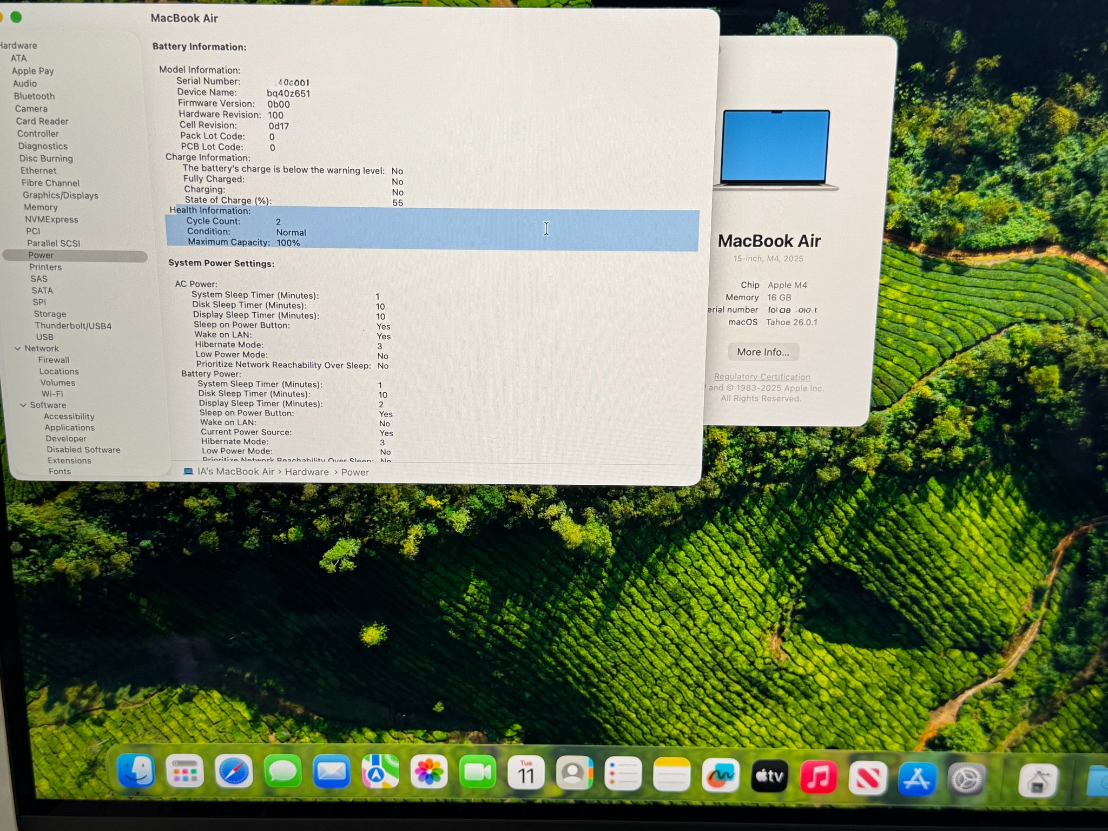
Task: Open Apple TV app in dock
Action: 769,776
